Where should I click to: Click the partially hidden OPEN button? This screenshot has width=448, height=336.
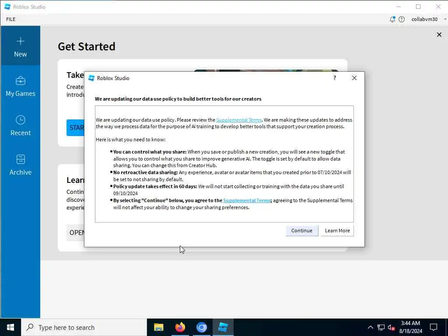75,233
